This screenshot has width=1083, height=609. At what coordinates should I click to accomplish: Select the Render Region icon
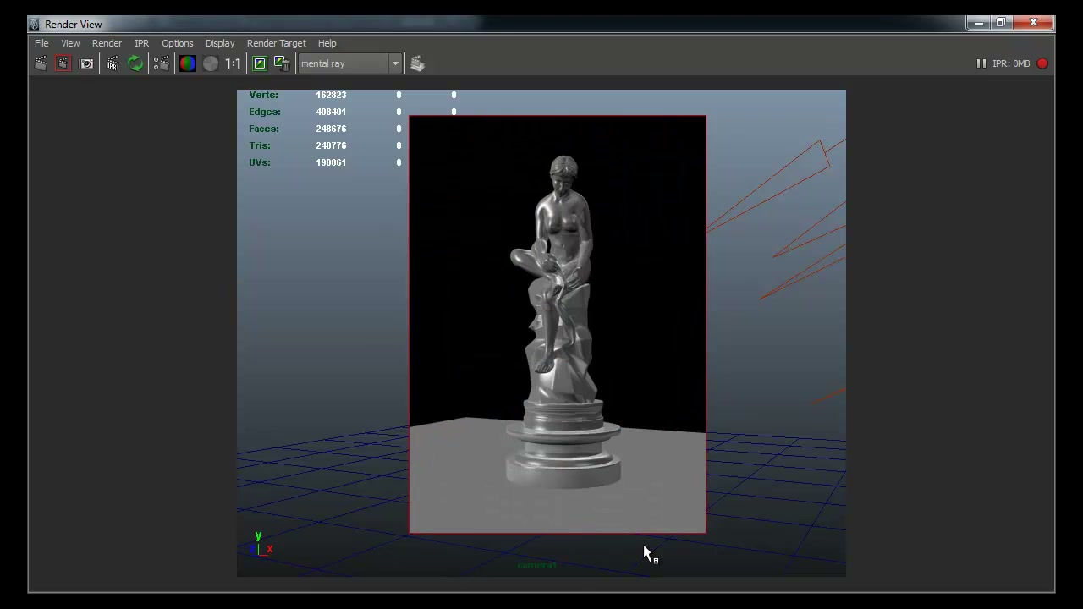pyautogui.click(x=63, y=63)
